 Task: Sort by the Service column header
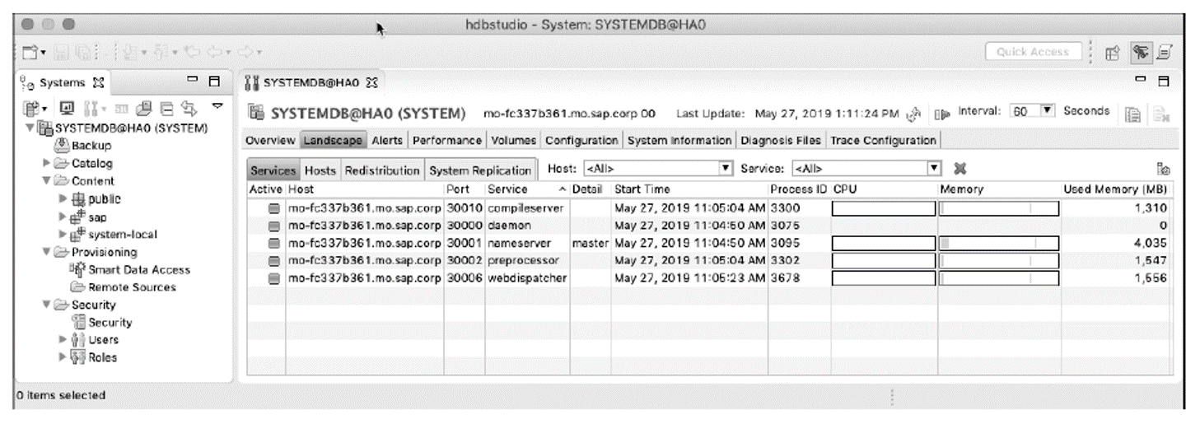pyautogui.click(x=527, y=189)
